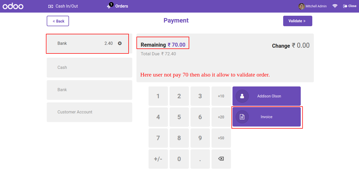This screenshot has height=186, width=359.
Task: Open Mitchell Admin user menu
Action: tap(313, 6)
